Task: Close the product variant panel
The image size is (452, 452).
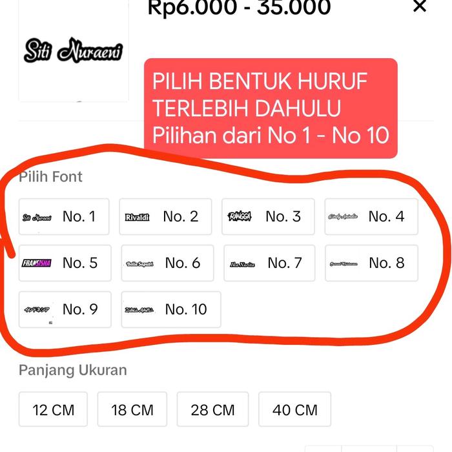Action: tap(420, 6)
